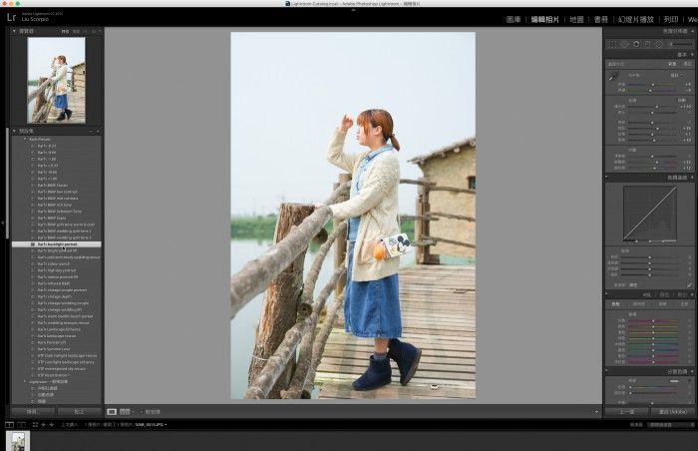The image size is (698, 451).
Task: Collapse the Presets (預設集) panel
Action: (x=14, y=132)
